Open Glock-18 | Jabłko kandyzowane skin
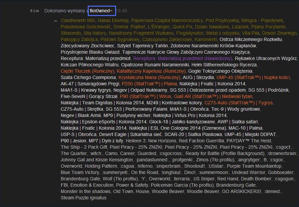The image size is (299, 207). 182,121
